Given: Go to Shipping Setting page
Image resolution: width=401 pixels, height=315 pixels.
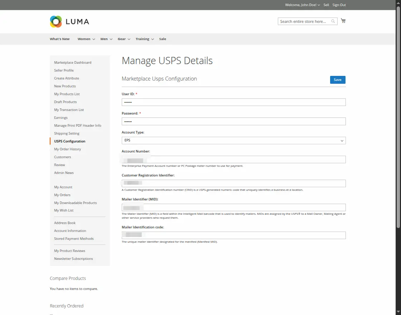Looking at the screenshot, I should [x=67, y=133].
